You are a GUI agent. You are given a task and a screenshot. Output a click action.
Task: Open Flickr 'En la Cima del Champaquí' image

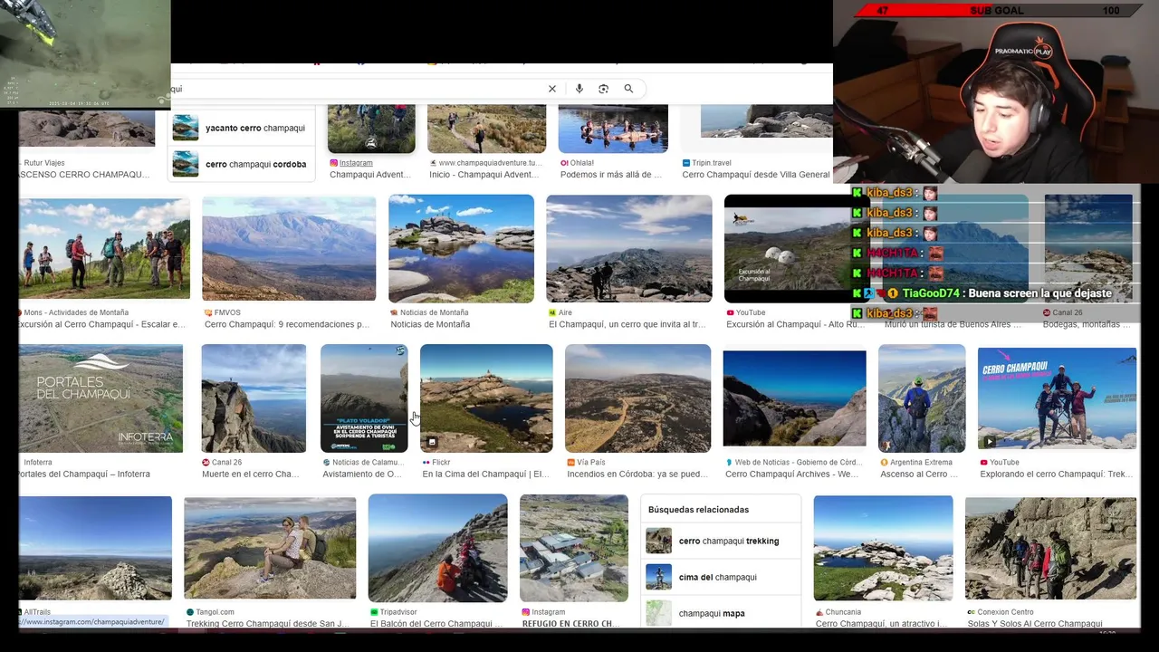coord(486,398)
